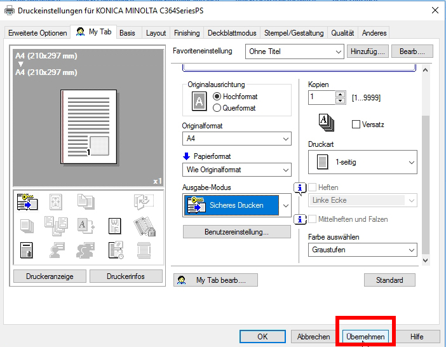This screenshot has height=347, width=446.
Task: Click the settings panel scroll-down arrow
Action: click(426, 261)
